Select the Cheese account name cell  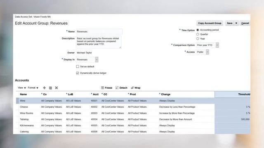24,107
